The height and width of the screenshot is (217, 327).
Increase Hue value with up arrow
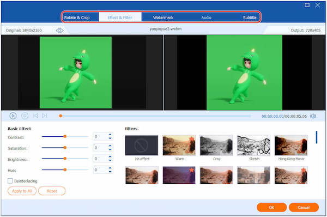coord(110,168)
